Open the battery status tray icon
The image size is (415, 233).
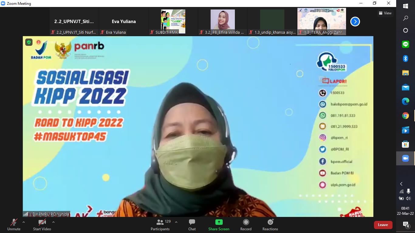coord(401,198)
